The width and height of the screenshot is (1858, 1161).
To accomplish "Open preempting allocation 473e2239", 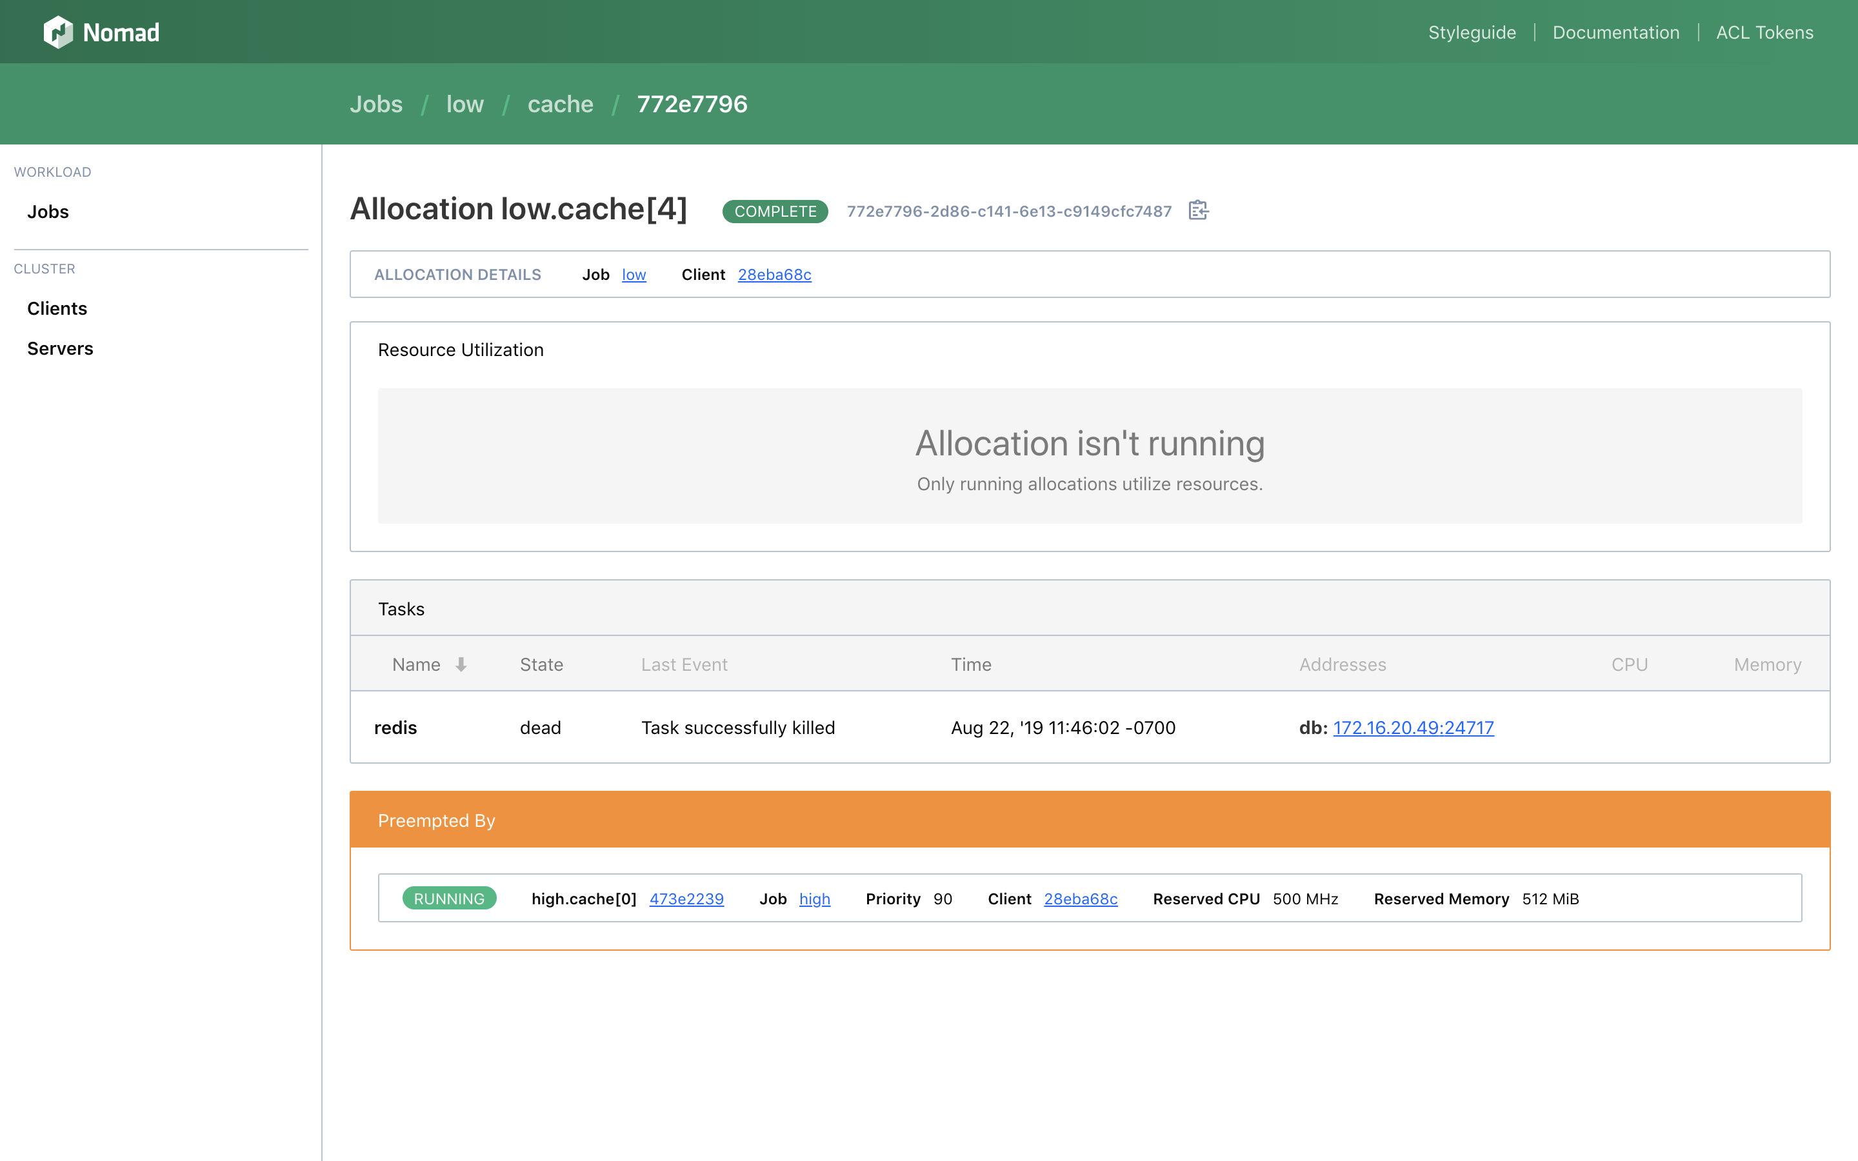I will [686, 898].
